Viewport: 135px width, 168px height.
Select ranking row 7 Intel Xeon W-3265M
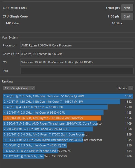pos(68,129)
